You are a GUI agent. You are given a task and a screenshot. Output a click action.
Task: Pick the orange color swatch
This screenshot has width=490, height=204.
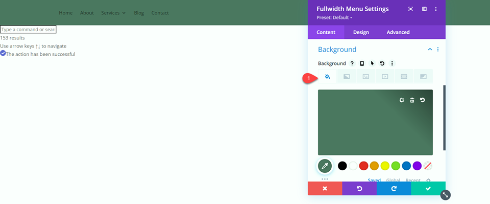pos(374,166)
